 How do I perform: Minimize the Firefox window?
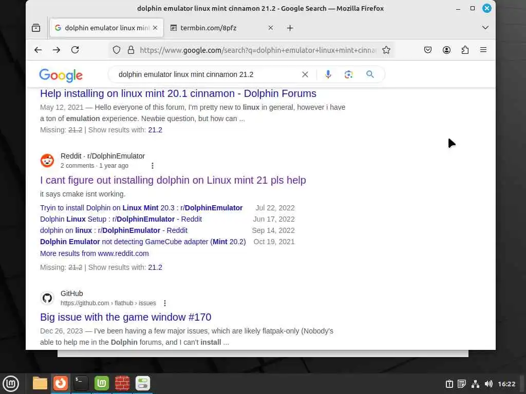point(458,8)
